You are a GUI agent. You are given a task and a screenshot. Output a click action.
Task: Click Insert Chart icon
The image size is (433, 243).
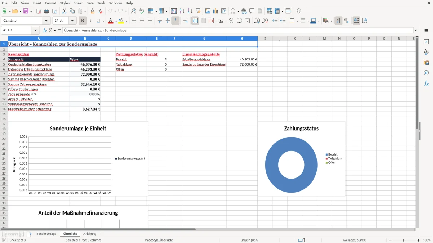[x=216, y=11]
